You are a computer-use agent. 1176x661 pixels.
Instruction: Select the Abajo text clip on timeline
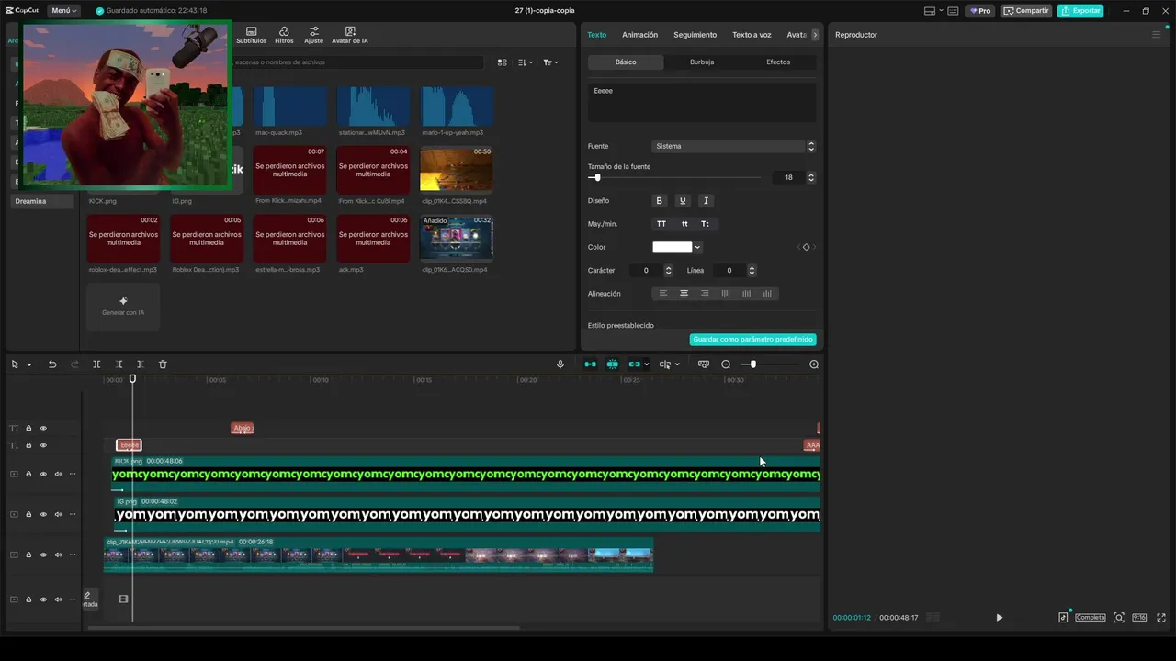coord(243,428)
